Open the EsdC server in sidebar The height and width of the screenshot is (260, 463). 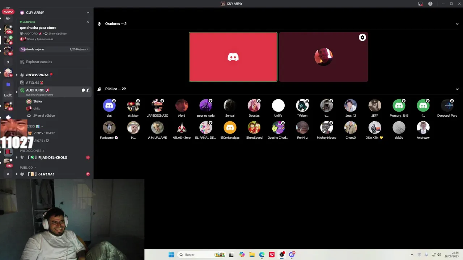click(x=8, y=95)
